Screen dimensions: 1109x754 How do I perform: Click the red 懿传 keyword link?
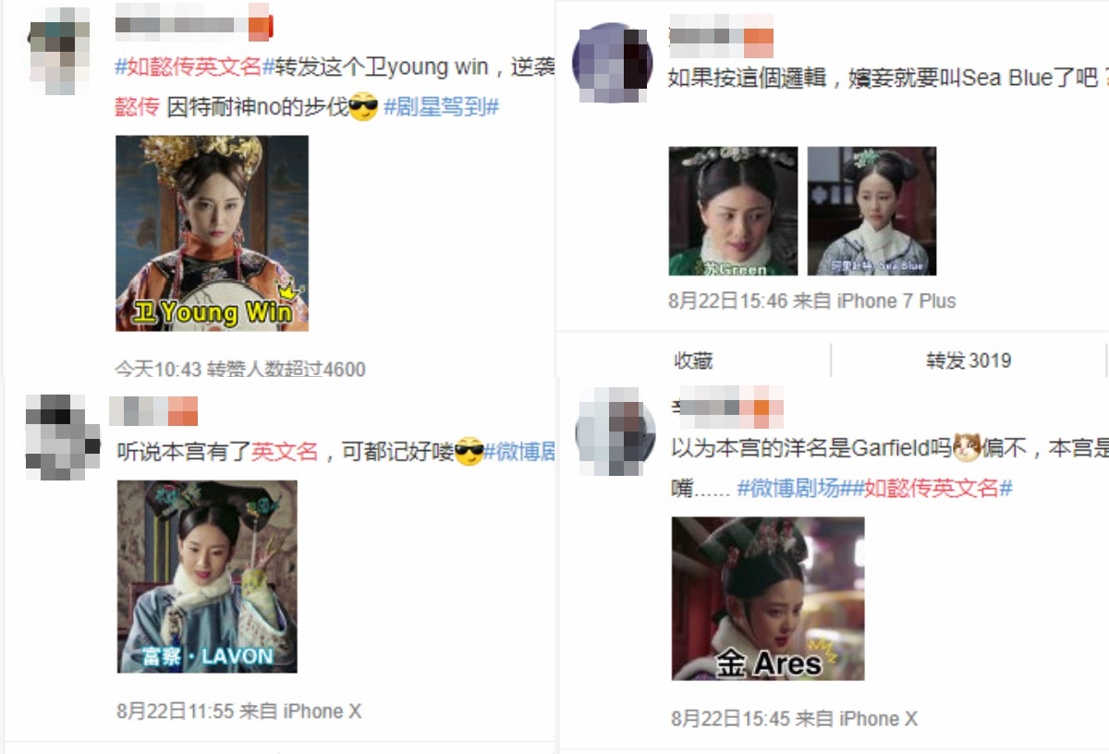point(137,107)
